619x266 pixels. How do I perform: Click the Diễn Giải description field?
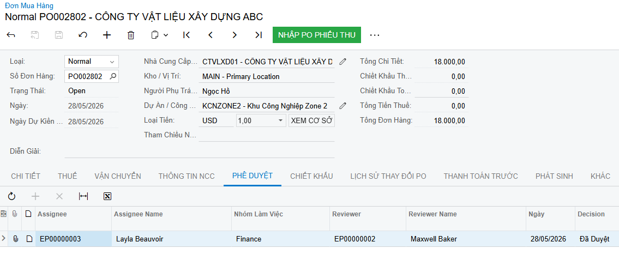pyautogui.click(x=200, y=152)
